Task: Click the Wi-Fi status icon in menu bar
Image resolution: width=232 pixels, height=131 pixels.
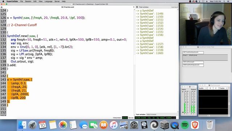Action: tap(203, 1)
